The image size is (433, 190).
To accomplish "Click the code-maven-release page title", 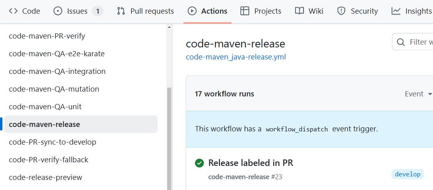I will (235, 43).
